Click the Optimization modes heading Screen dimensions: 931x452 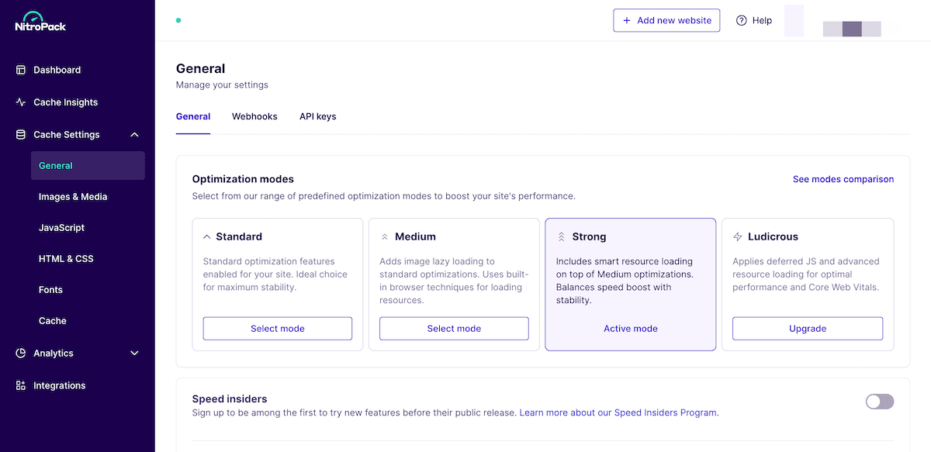click(x=243, y=179)
